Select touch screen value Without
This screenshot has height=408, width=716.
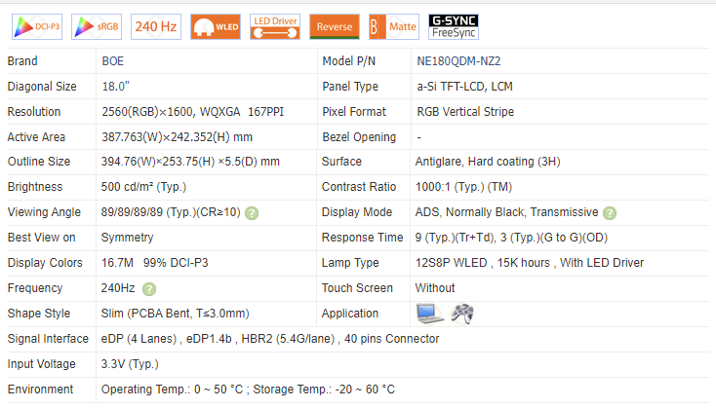coord(435,288)
